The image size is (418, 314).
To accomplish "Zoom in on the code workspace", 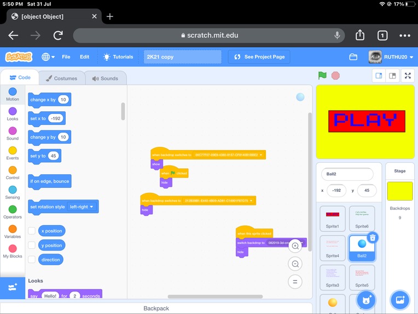I will (295, 246).
